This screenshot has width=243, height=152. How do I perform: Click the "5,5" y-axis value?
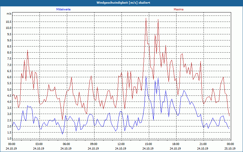[x=9, y=83]
